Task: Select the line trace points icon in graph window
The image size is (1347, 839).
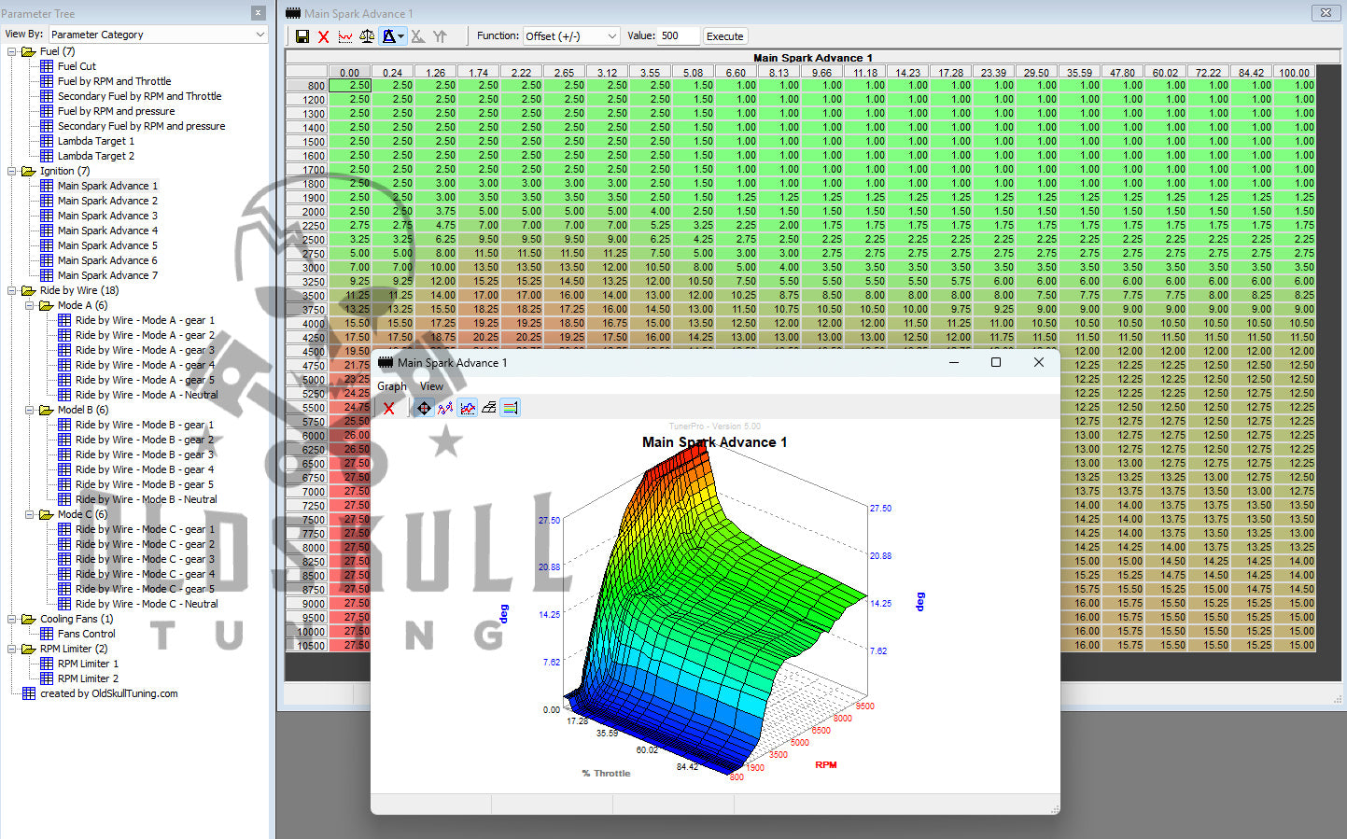Action: pyautogui.click(x=445, y=407)
